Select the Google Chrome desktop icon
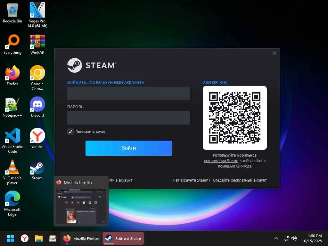The image size is (328, 246). click(37, 78)
